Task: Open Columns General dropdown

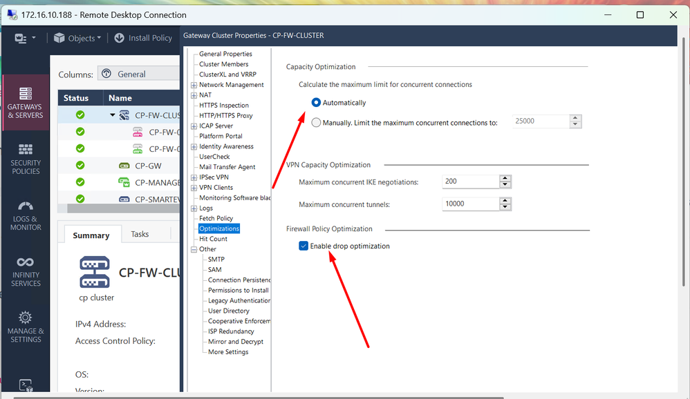Action: (x=138, y=74)
